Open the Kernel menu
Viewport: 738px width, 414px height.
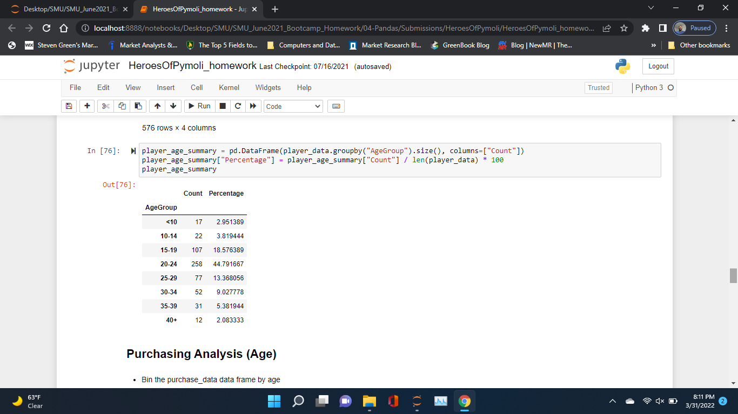click(229, 87)
